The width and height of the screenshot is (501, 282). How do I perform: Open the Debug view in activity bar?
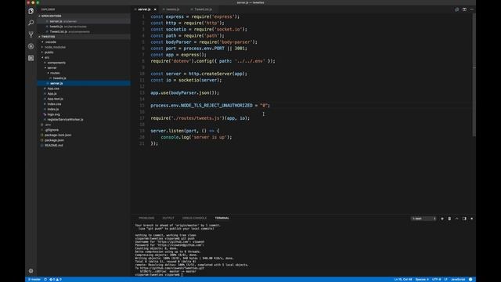click(31, 46)
